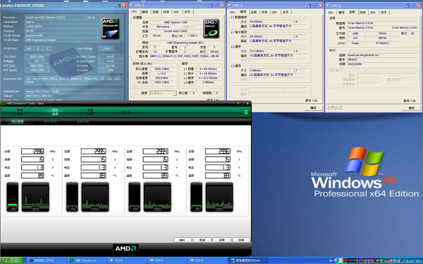The height and width of the screenshot is (264, 423).
Task: Click the 2 MBytes L3 size in cache window
Action: click(266, 70)
